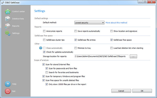
Task: Click info icon beside Close automatically
Action: coord(41,48)
